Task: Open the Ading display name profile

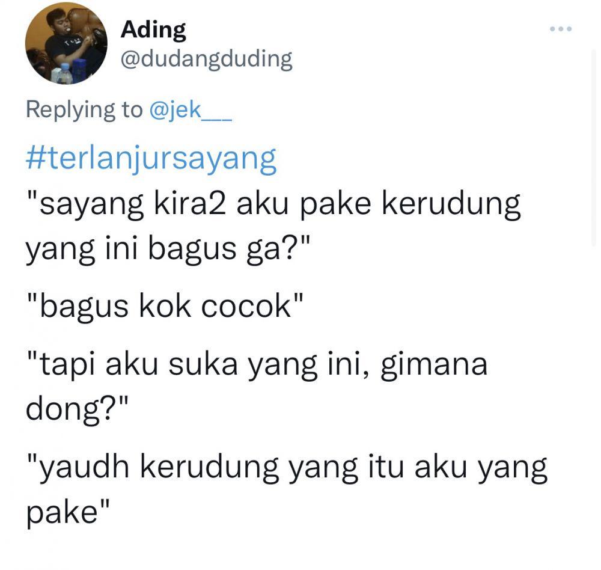Action: (153, 31)
